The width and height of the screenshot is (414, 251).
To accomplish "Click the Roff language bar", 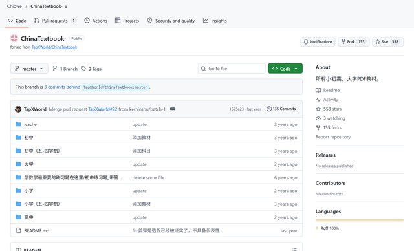I will pos(360,220).
